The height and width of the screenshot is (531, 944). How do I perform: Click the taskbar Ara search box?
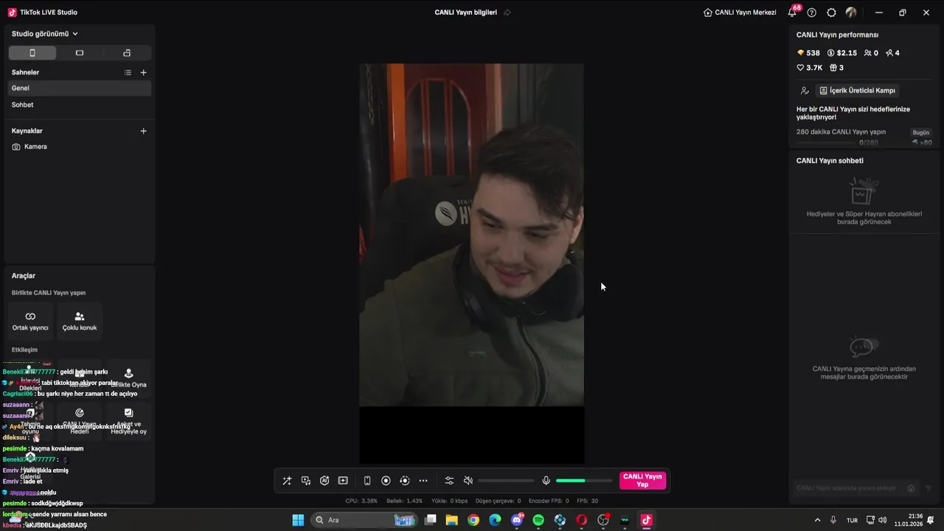click(x=364, y=520)
